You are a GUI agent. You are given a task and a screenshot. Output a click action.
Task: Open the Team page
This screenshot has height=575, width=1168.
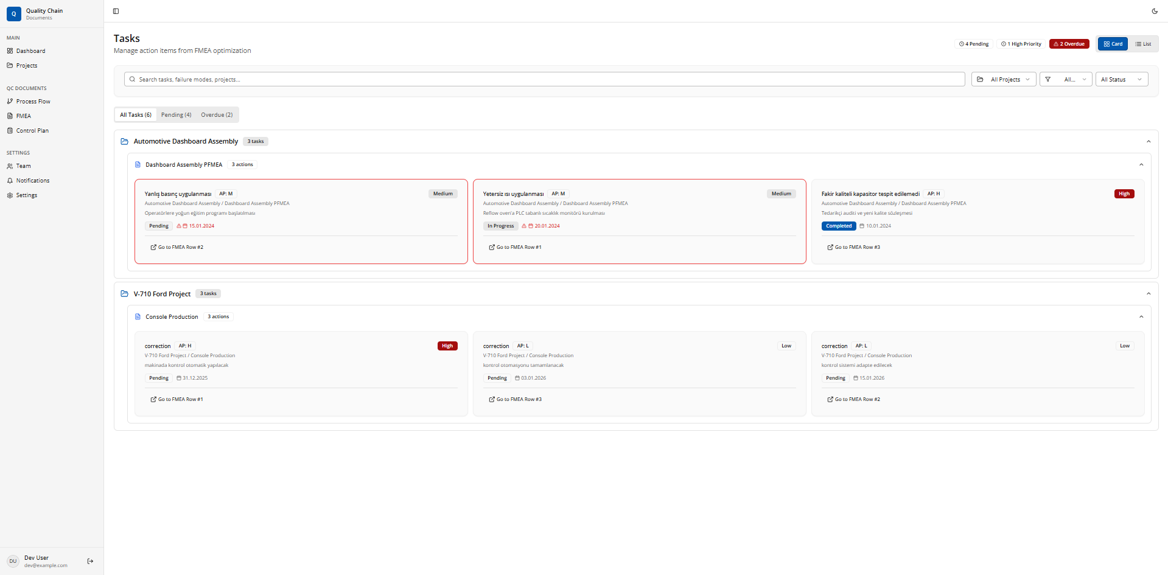[x=23, y=166]
